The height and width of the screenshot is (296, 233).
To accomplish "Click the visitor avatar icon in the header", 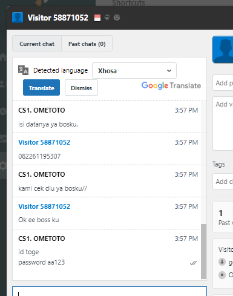I will (18, 18).
